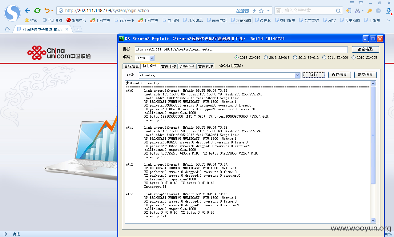
Task: Click the scissors screenshot tool icon
Action: (x=357, y=11)
